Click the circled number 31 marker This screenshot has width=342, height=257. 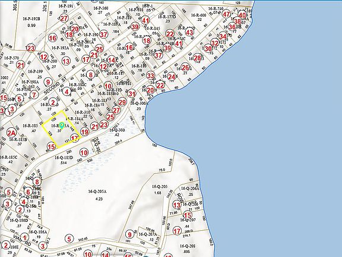click(132, 94)
